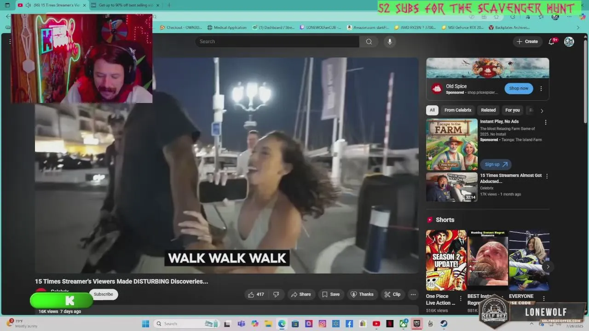
Task: Open the EVERYONE short with wrestler
Action: click(x=529, y=260)
